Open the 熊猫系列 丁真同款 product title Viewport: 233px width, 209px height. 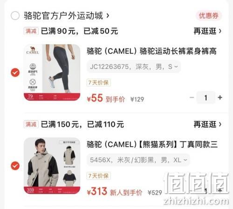point(152,144)
